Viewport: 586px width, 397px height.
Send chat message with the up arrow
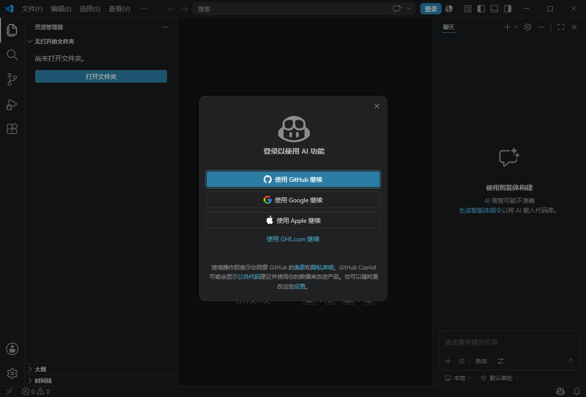571,361
